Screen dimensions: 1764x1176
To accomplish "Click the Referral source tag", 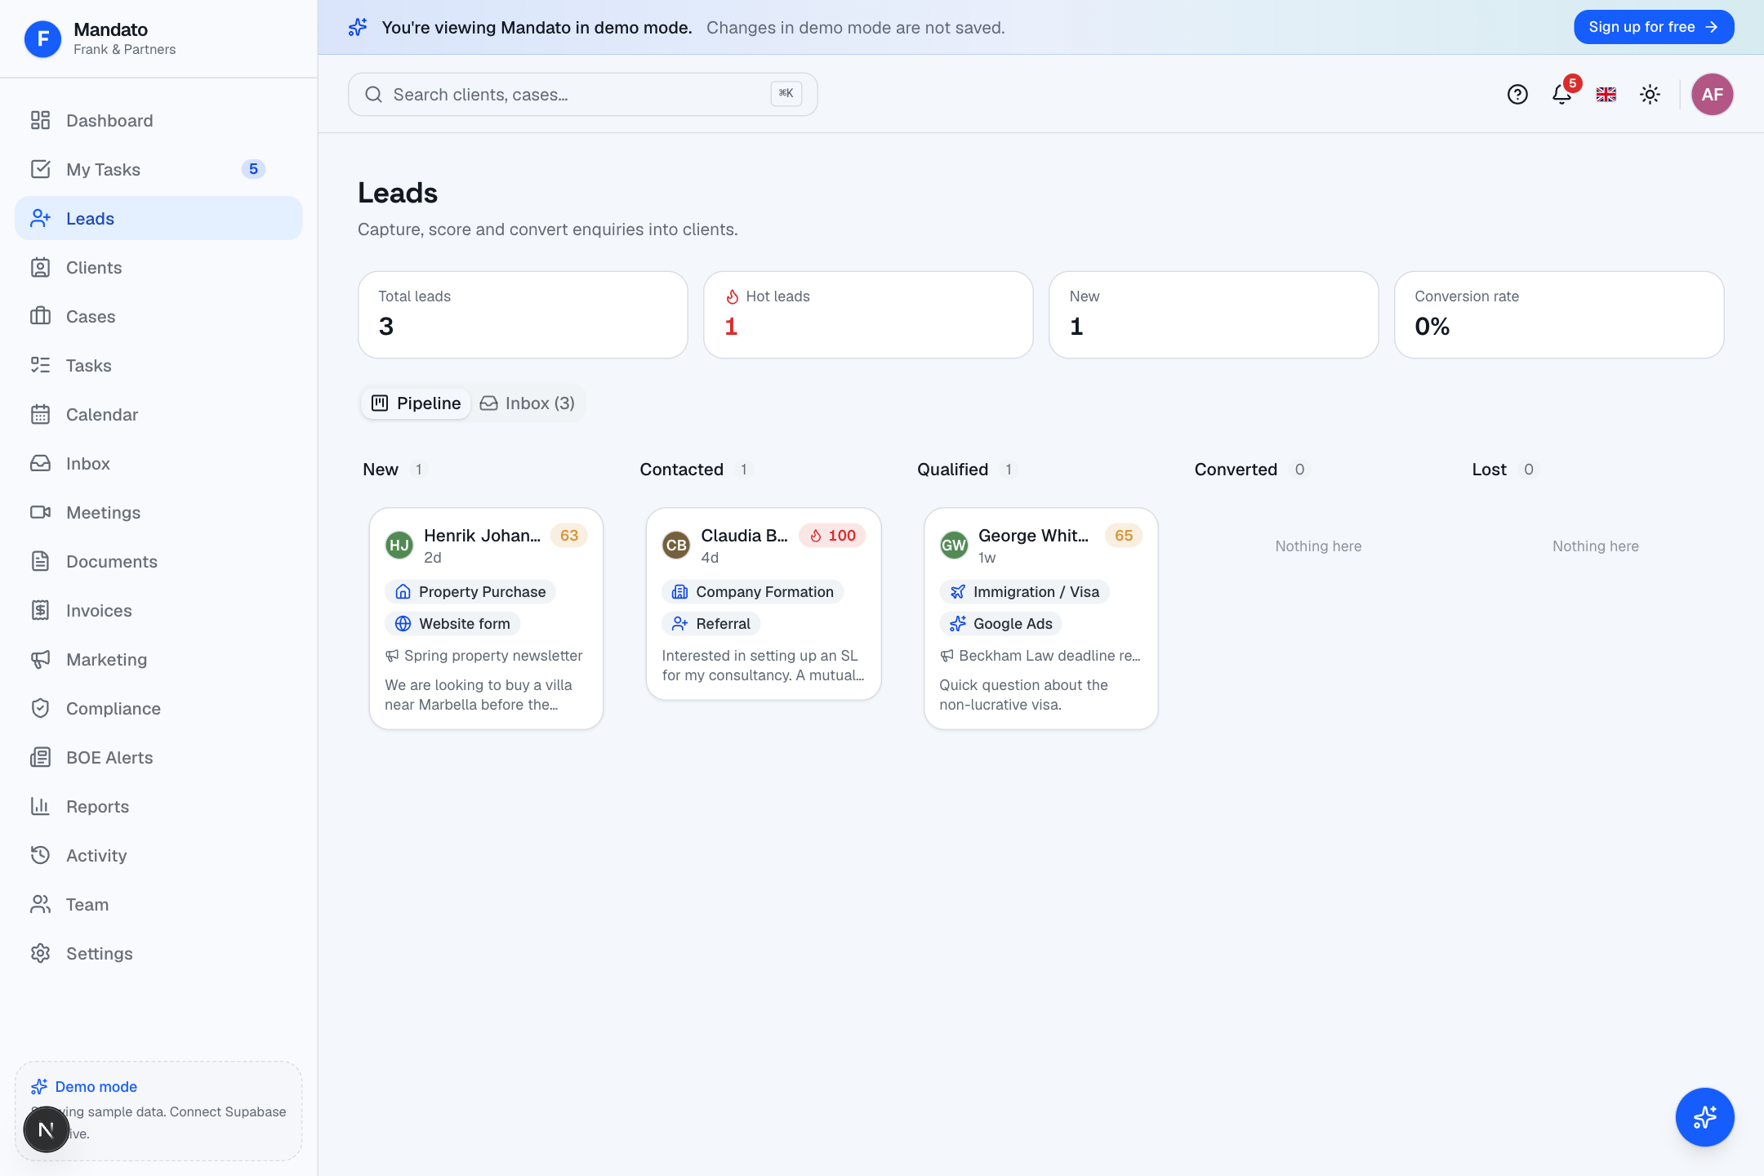I will point(711,624).
